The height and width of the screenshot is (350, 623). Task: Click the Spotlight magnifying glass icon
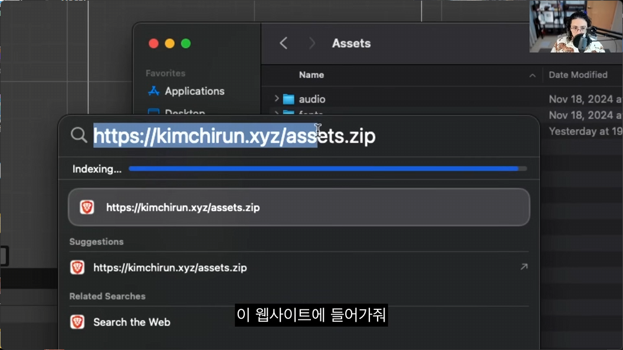click(x=78, y=136)
